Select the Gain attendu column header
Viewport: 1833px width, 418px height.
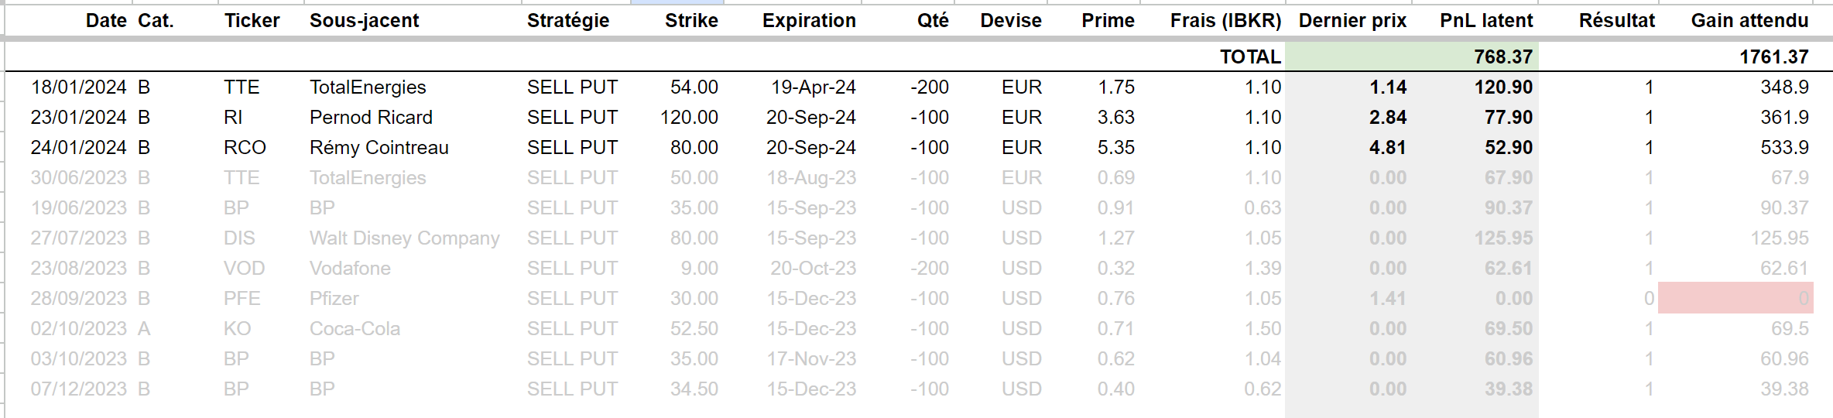pyautogui.click(x=1749, y=21)
